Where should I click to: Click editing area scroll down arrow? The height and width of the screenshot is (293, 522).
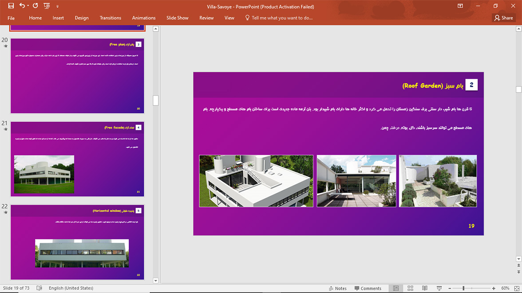coord(518,259)
